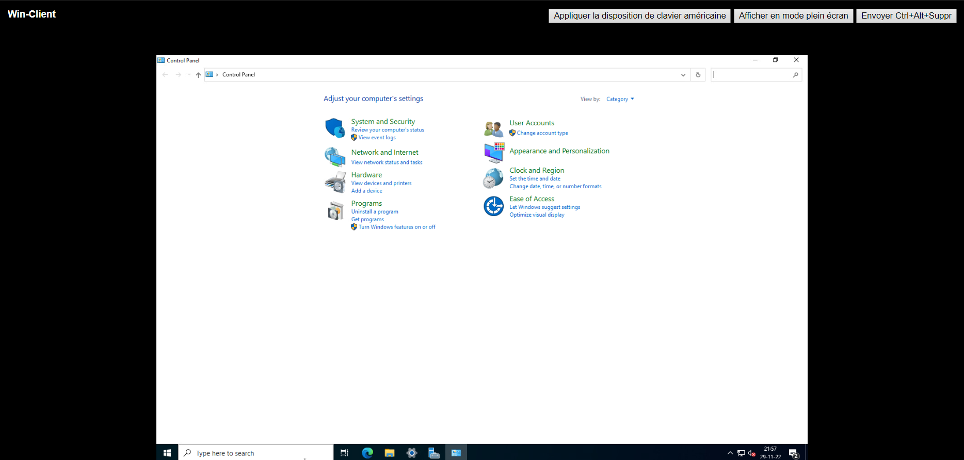
Task: Click the chevron before Control Panel breadcrumb
Action: click(217, 75)
